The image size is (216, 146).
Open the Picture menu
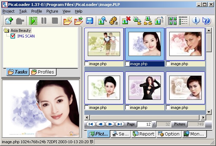coord(52,11)
